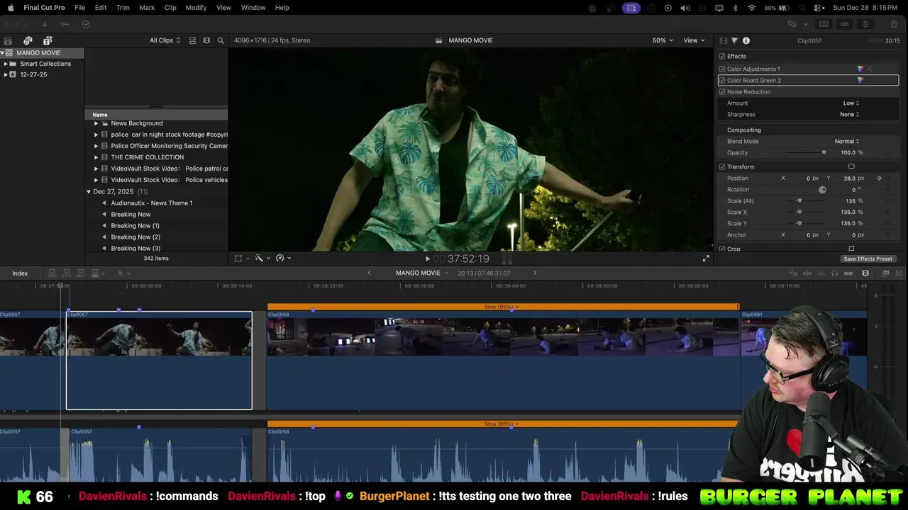Viewport: 908px width, 510px height.
Task: Open the Photos and Audio sidebar
Action: [28, 40]
